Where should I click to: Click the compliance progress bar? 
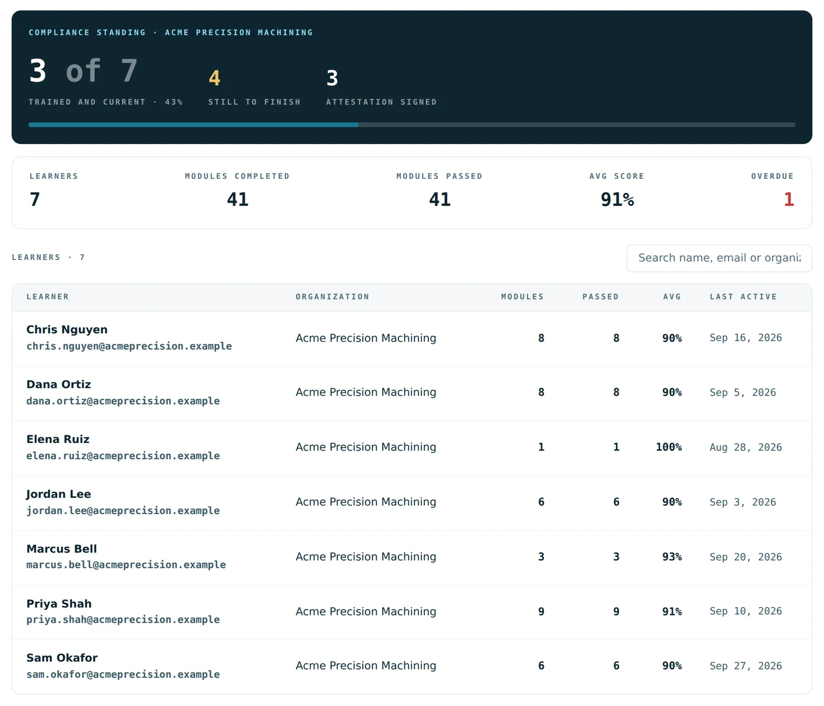coord(412,125)
